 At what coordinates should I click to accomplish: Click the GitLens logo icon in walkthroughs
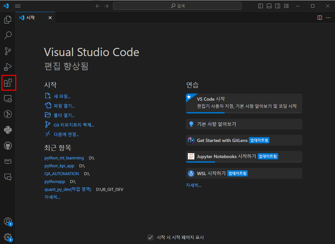point(191,140)
